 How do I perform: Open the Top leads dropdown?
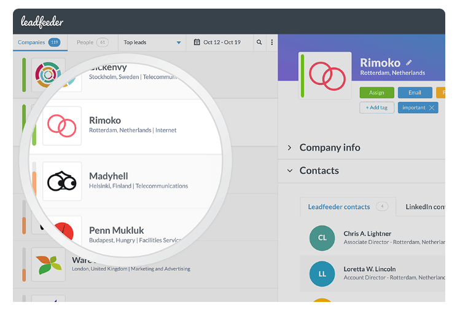[152, 42]
